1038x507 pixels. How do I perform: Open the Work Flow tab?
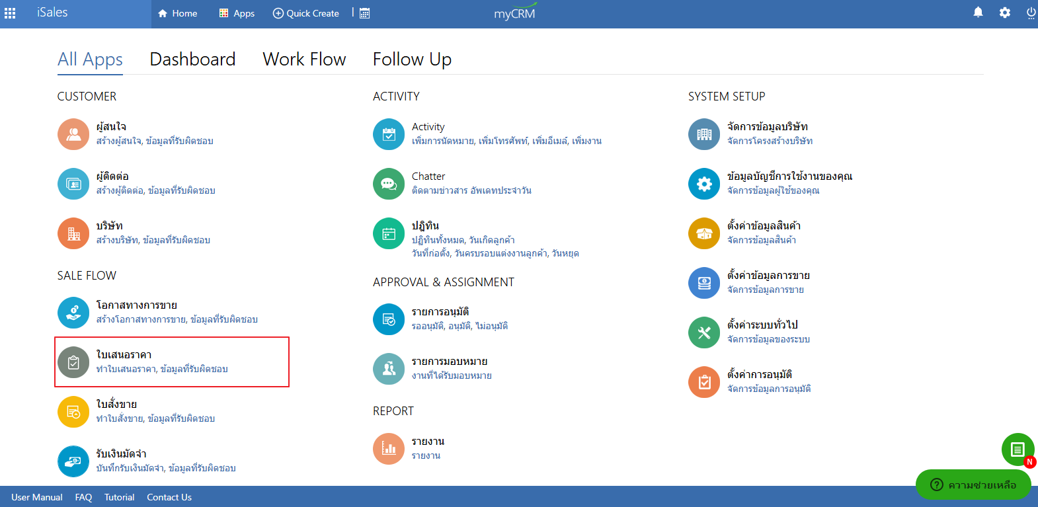pos(304,59)
